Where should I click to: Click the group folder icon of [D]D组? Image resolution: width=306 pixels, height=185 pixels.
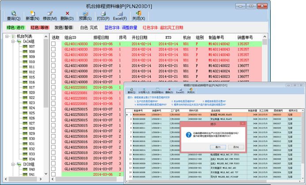click(x=19, y=164)
